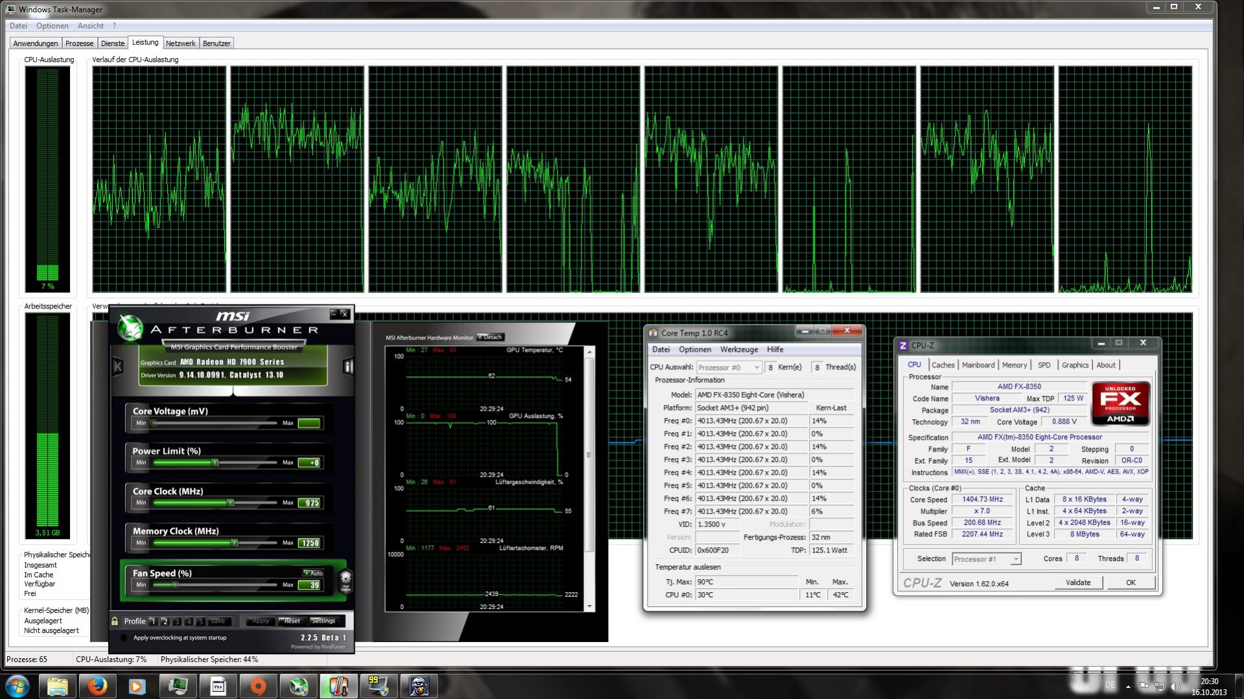Adjust the Memory Clock slider handle
Image resolution: width=1244 pixels, height=699 pixels.
[234, 543]
